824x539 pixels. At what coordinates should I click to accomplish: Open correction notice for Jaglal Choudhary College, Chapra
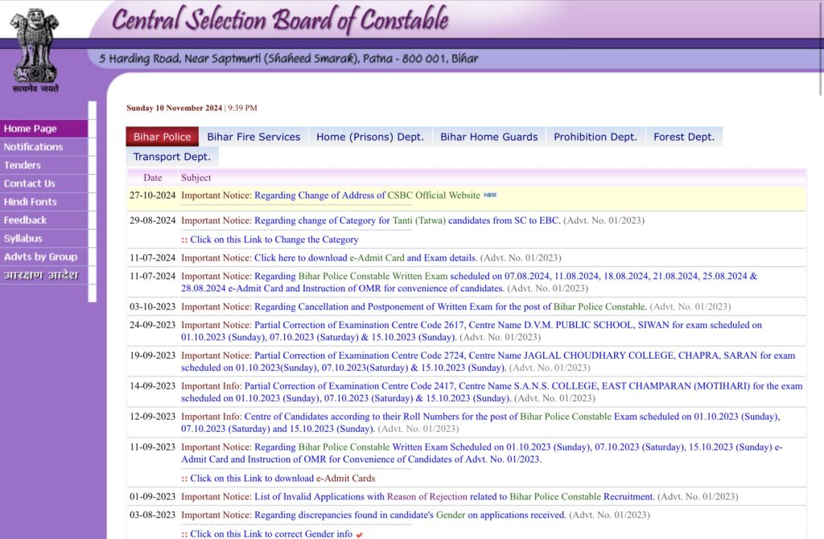(488, 361)
